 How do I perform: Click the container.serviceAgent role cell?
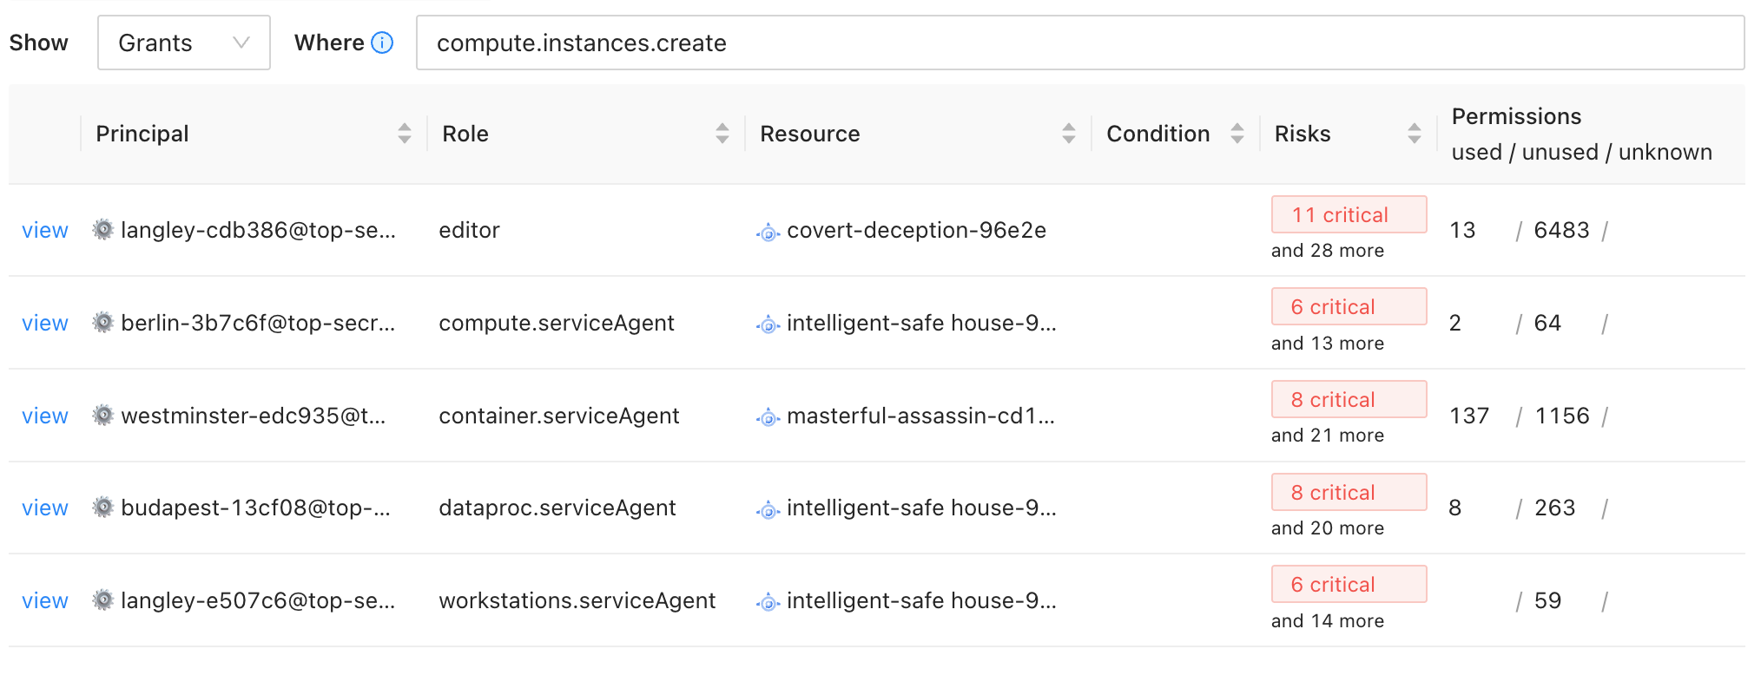point(559,416)
